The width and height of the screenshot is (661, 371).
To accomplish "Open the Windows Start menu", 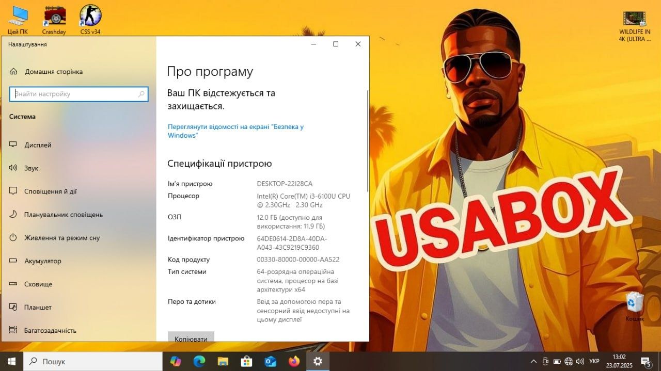I will (x=11, y=361).
